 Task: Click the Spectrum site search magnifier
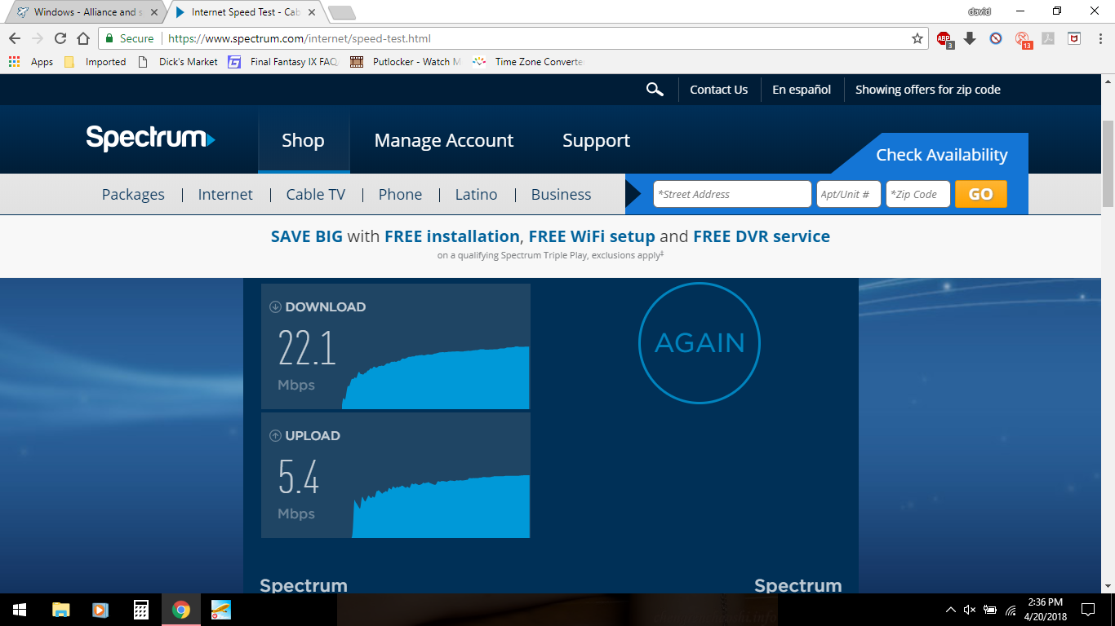pyautogui.click(x=655, y=90)
